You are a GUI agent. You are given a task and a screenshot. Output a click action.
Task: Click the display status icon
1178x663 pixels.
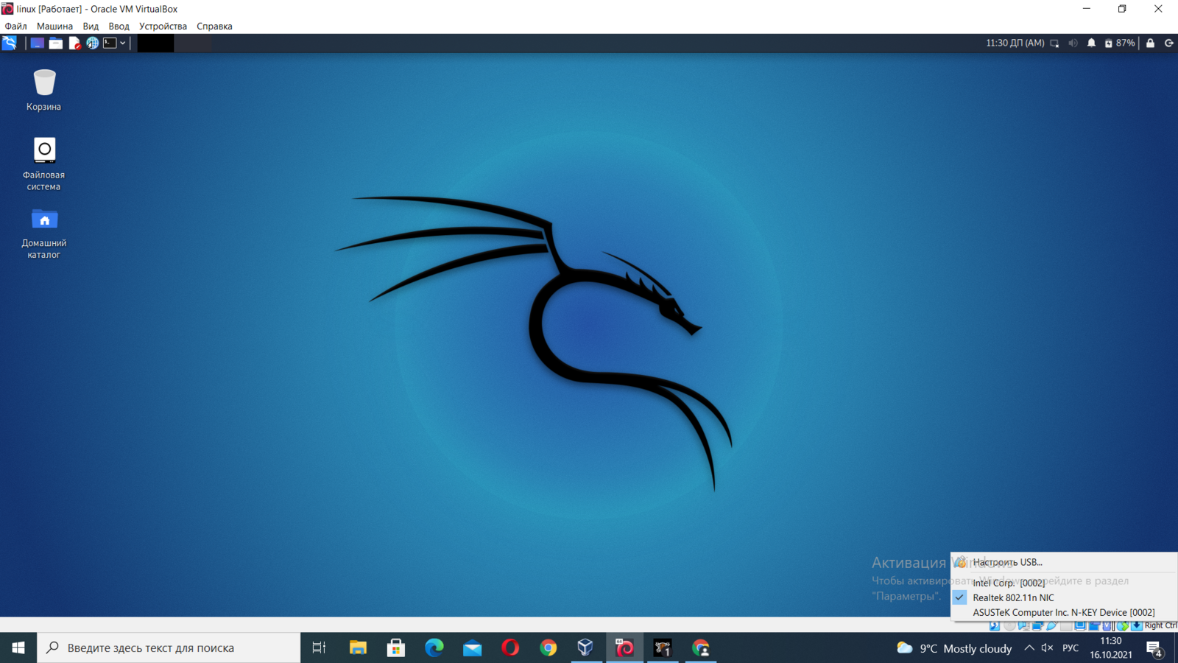tap(1080, 625)
